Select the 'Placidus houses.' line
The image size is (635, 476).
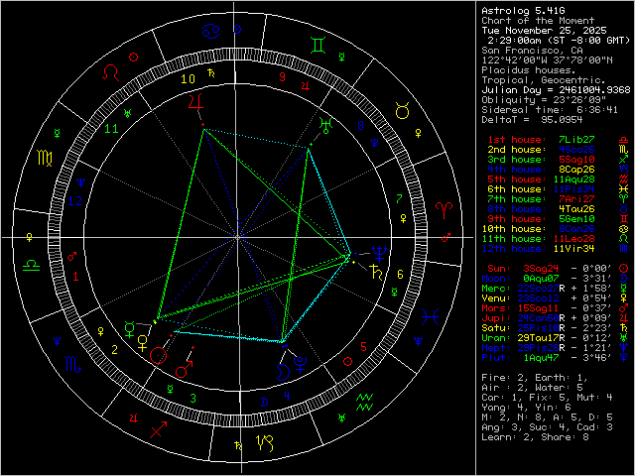529,70
